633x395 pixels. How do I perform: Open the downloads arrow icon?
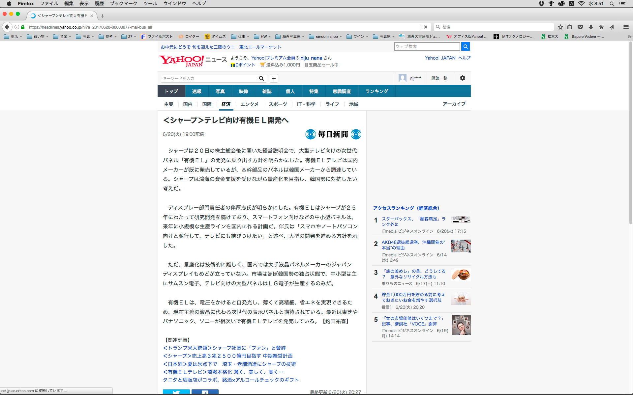(591, 27)
